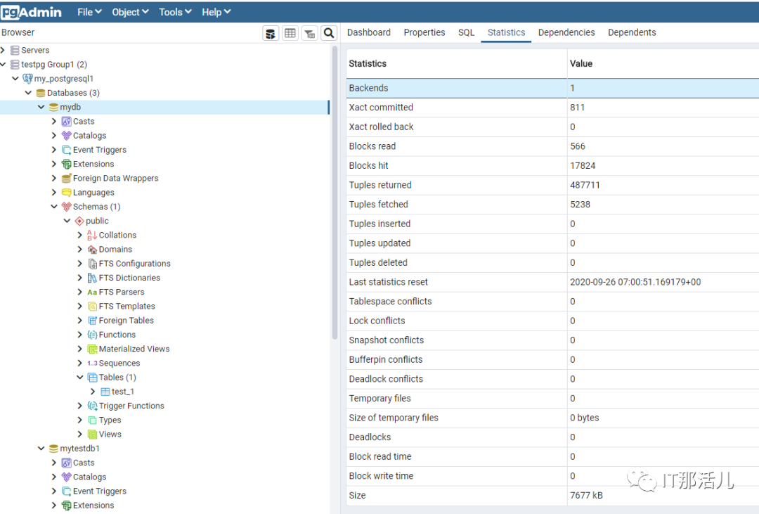Screen dimensions: 759x514
Task: Switch to the SQL tab
Action: pyautogui.click(x=466, y=32)
